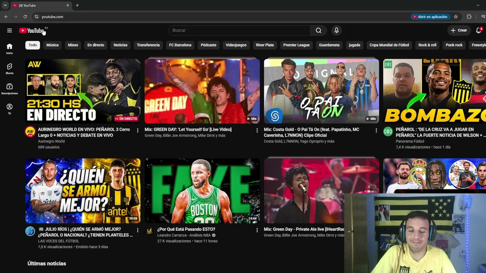Open Shorts in the sidebar
Viewport: 486px width, 273px height.
(x=9, y=69)
